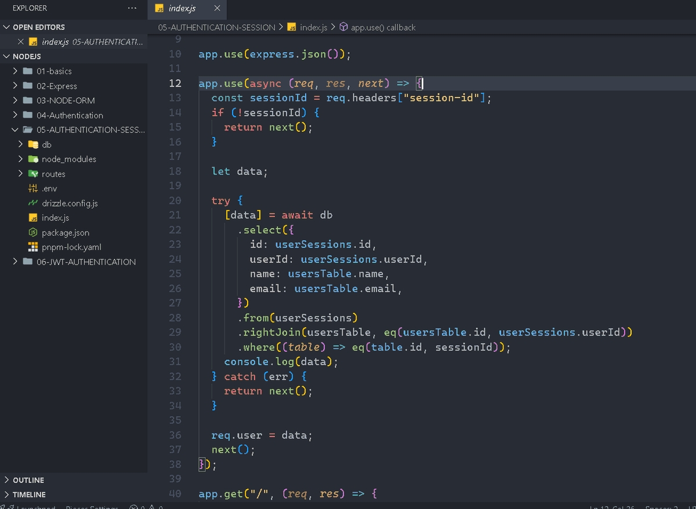Click the EXPLORER panel title
Image resolution: width=696 pixels, height=509 pixels.
30,8
